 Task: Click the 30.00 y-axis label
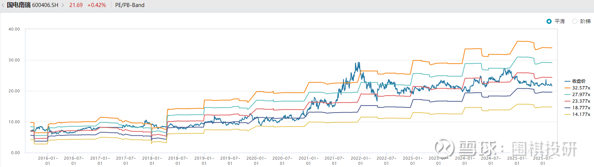tap(14, 60)
